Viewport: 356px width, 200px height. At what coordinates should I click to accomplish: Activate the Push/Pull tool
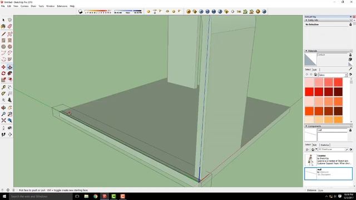coord(10,67)
